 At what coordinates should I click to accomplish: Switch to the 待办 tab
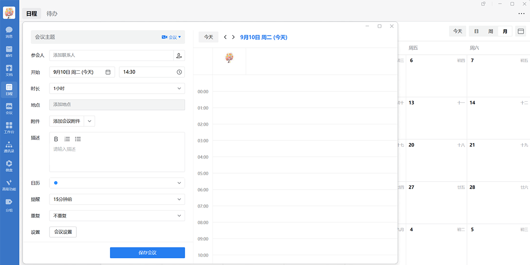point(52,13)
